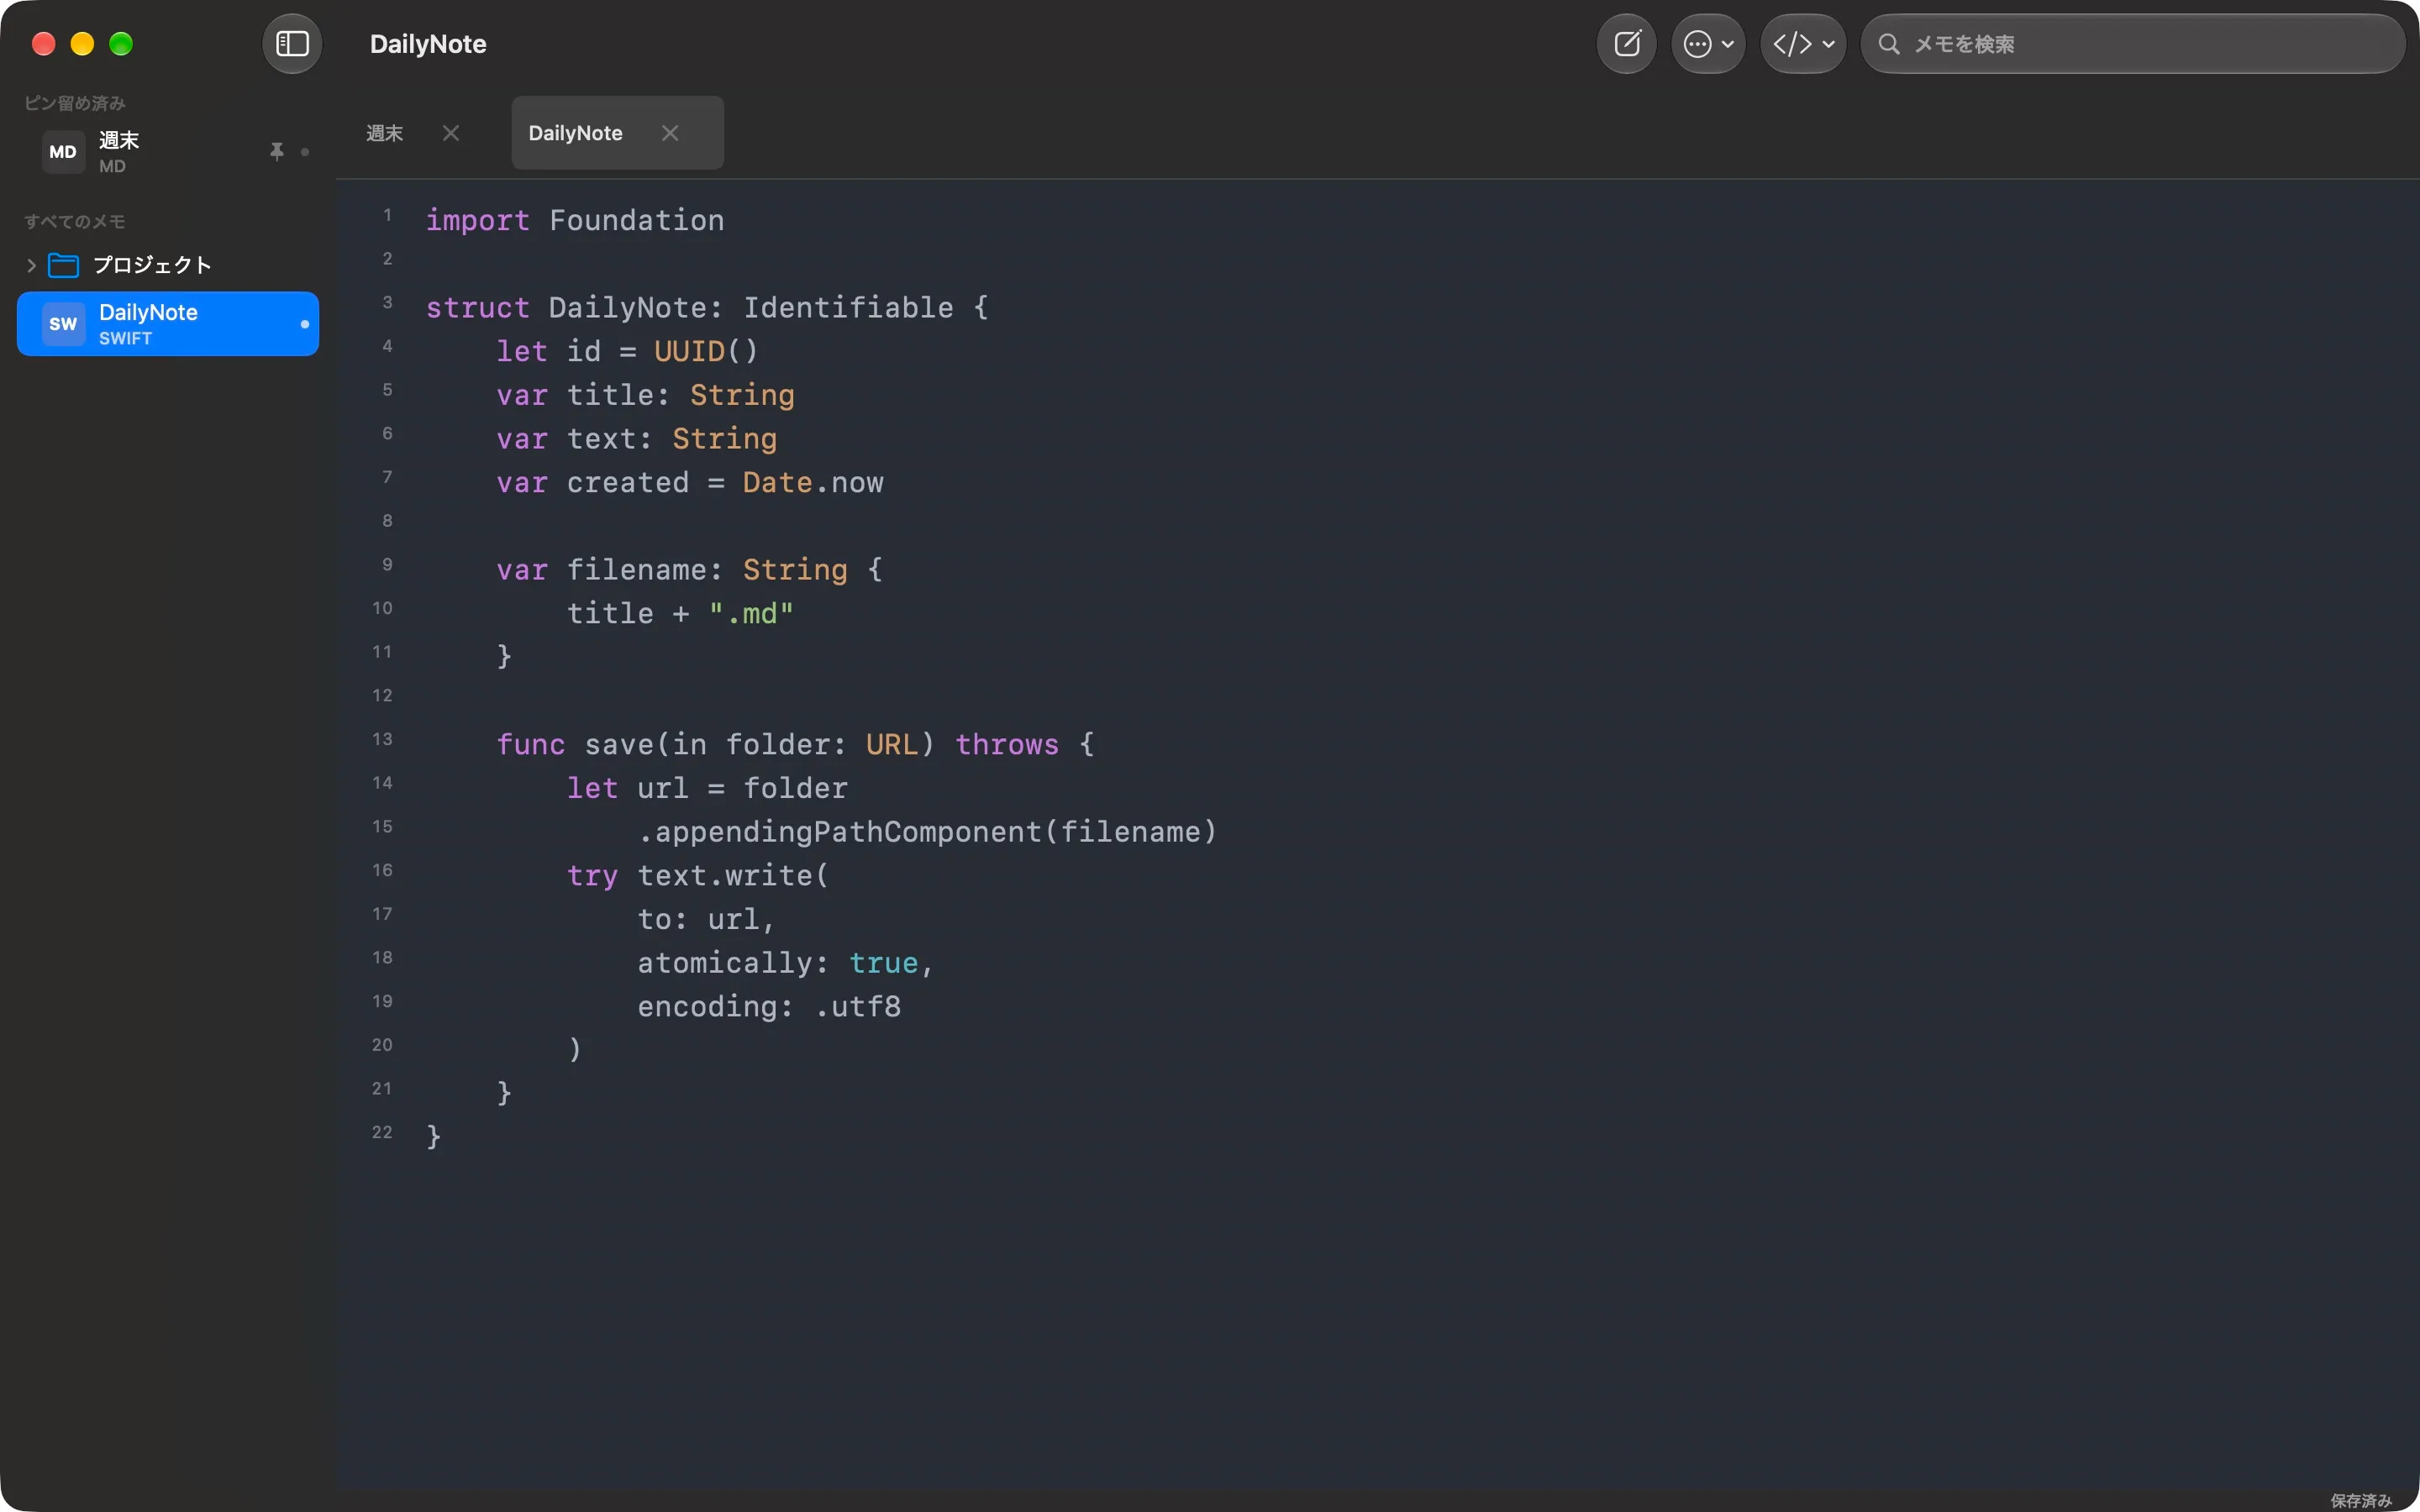Toggle the sidebar panel button
The height and width of the screenshot is (1512, 2420).
292,44
